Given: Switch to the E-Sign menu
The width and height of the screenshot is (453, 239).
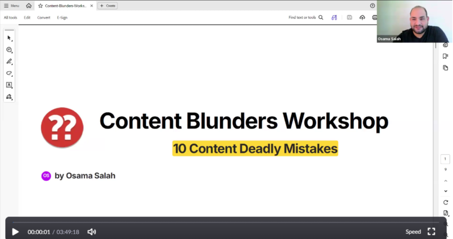Looking at the screenshot, I should pyautogui.click(x=62, y=18).
